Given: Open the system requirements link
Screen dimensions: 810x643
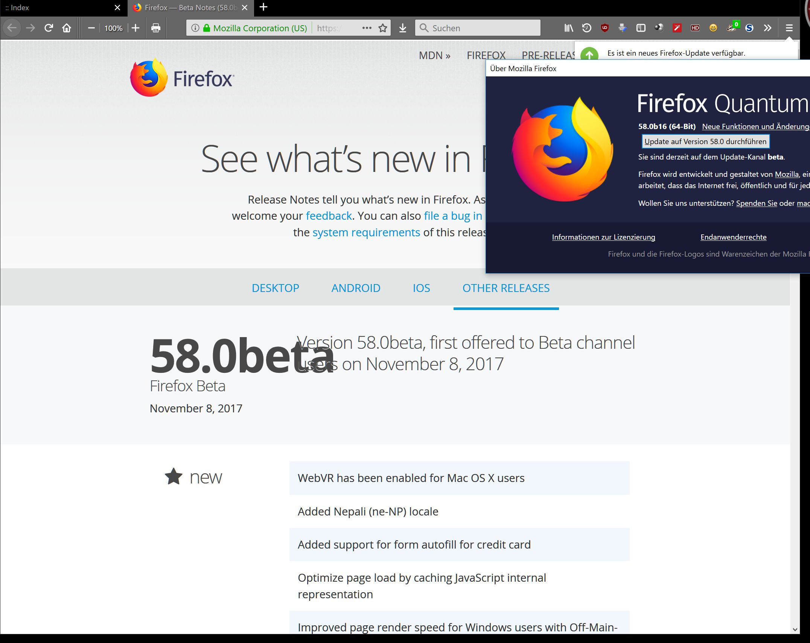Looking at the screenshot, I should tap(366, 233).
